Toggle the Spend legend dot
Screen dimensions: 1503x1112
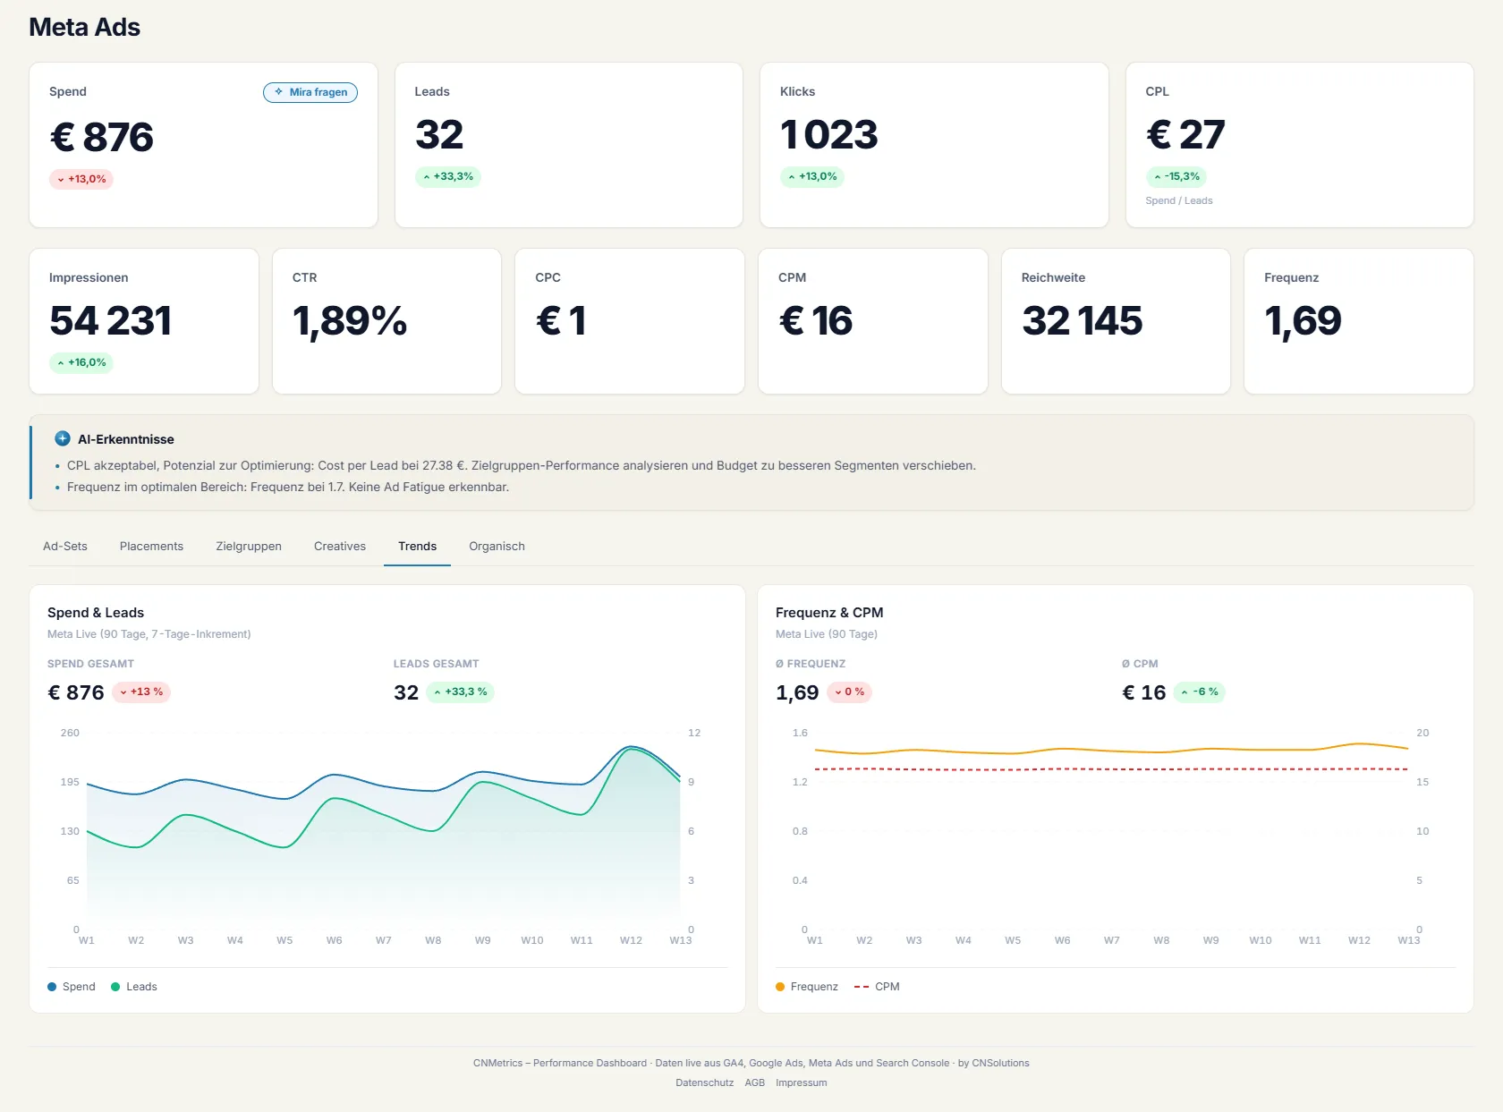(52, 987)
